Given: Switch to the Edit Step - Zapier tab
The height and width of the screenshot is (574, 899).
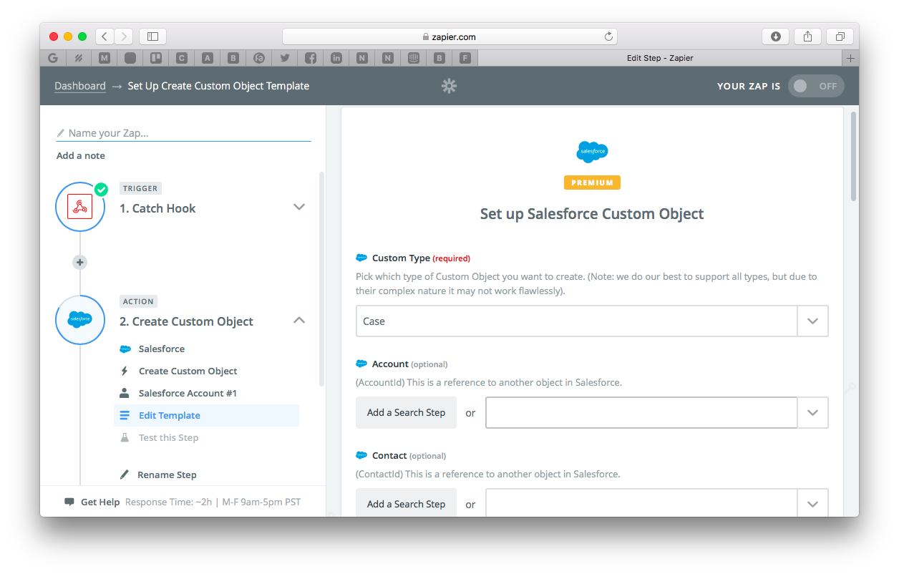Looking at the screenshot, I should pos(659,58).
